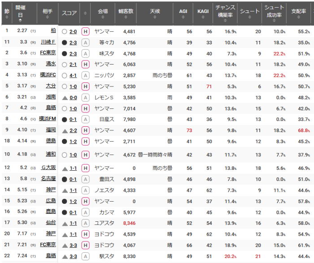Click the A away badge in the 川崎F row
This screenshot has width=314, height=263.
coord(86,43)
